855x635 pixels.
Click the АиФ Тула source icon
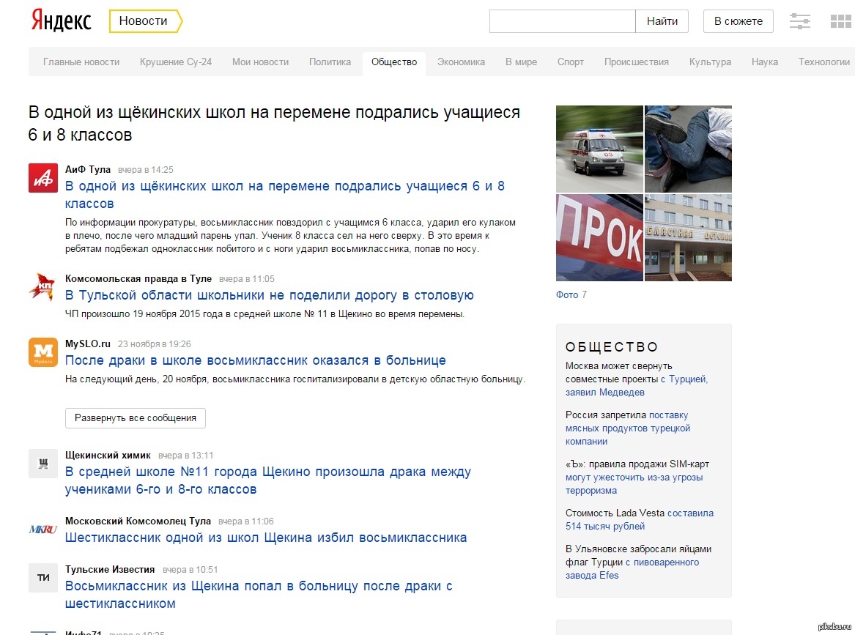coord(43,178)
